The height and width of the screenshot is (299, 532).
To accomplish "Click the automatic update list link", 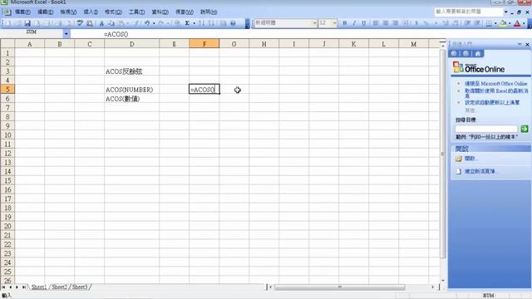I will click(x=492, y=102).
